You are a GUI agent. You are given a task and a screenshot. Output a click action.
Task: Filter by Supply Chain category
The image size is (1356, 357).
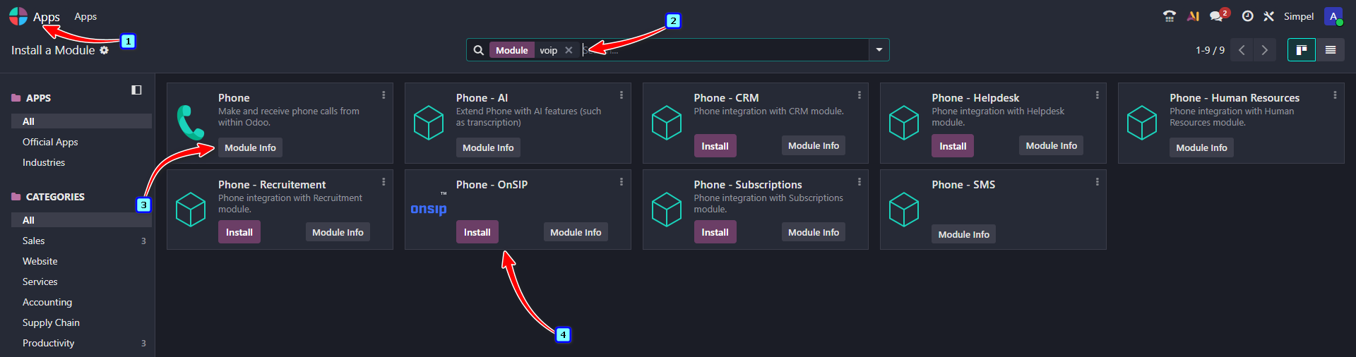click(x=81, y=322)
